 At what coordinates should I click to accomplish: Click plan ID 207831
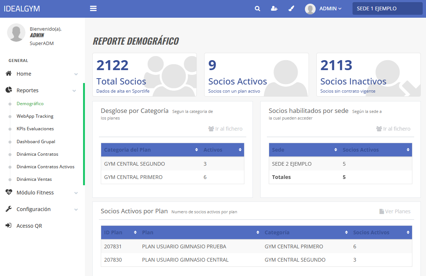[113, 246]
